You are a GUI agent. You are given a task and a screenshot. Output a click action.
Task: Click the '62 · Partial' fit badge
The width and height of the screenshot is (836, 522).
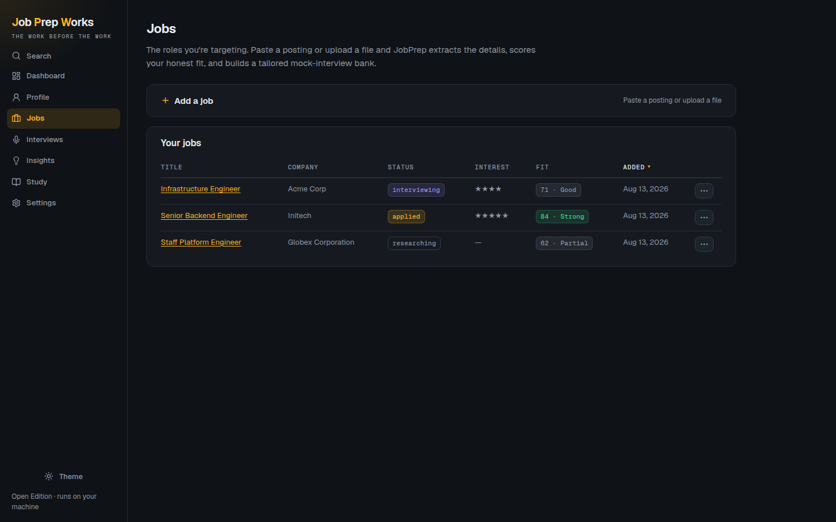coord(564,244)
